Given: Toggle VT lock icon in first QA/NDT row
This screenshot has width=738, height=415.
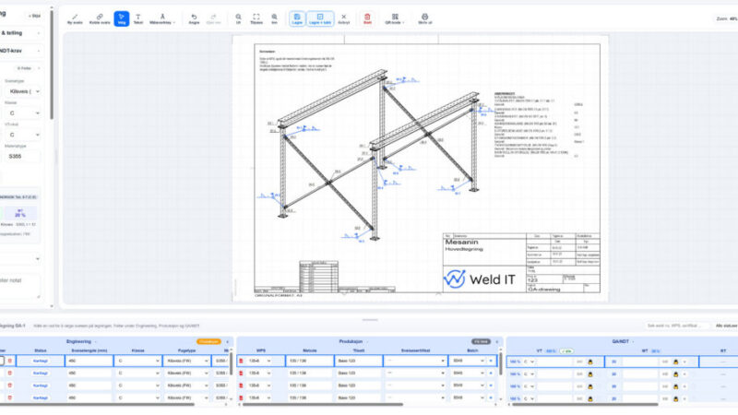Looking at the screenshot, I should [590, 362].
